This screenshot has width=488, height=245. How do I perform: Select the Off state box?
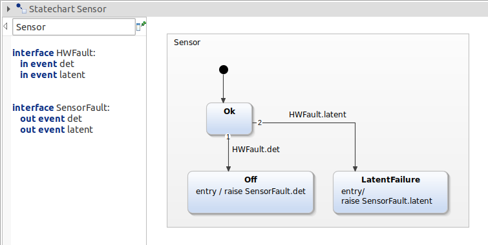251,192
